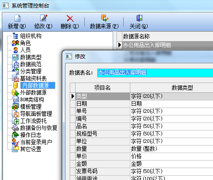
Task: Click the 模板管理 icon
Action: pyautogui.click(x=15, y=107)
